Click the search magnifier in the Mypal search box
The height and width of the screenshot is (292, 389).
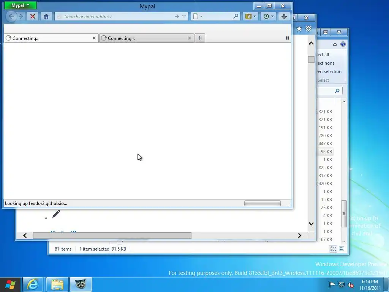pos(236,16)
